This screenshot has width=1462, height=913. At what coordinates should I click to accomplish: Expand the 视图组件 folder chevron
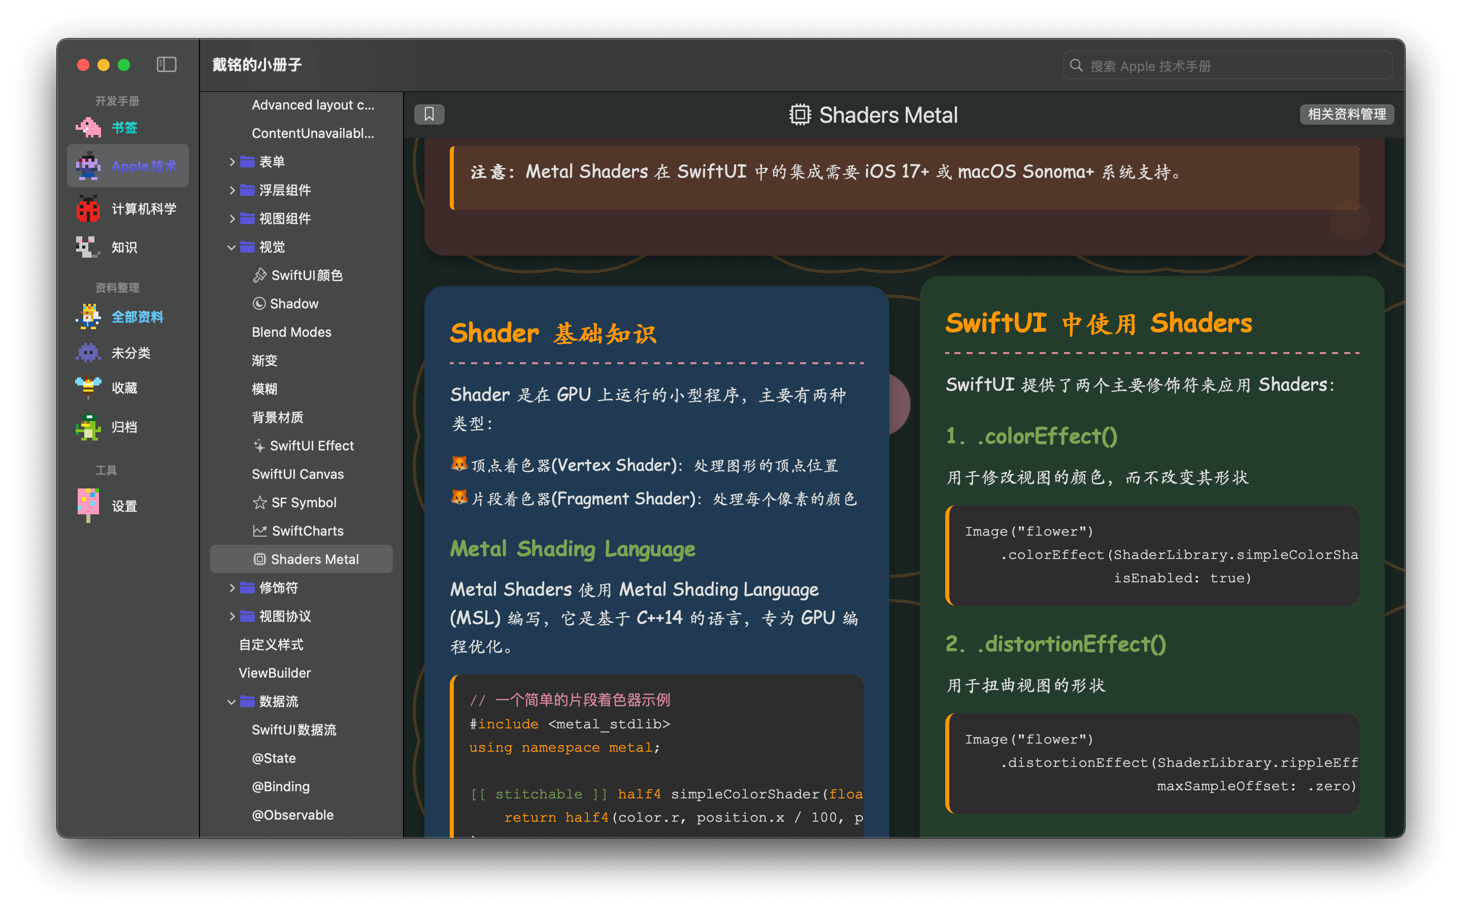tap(232, 219)
